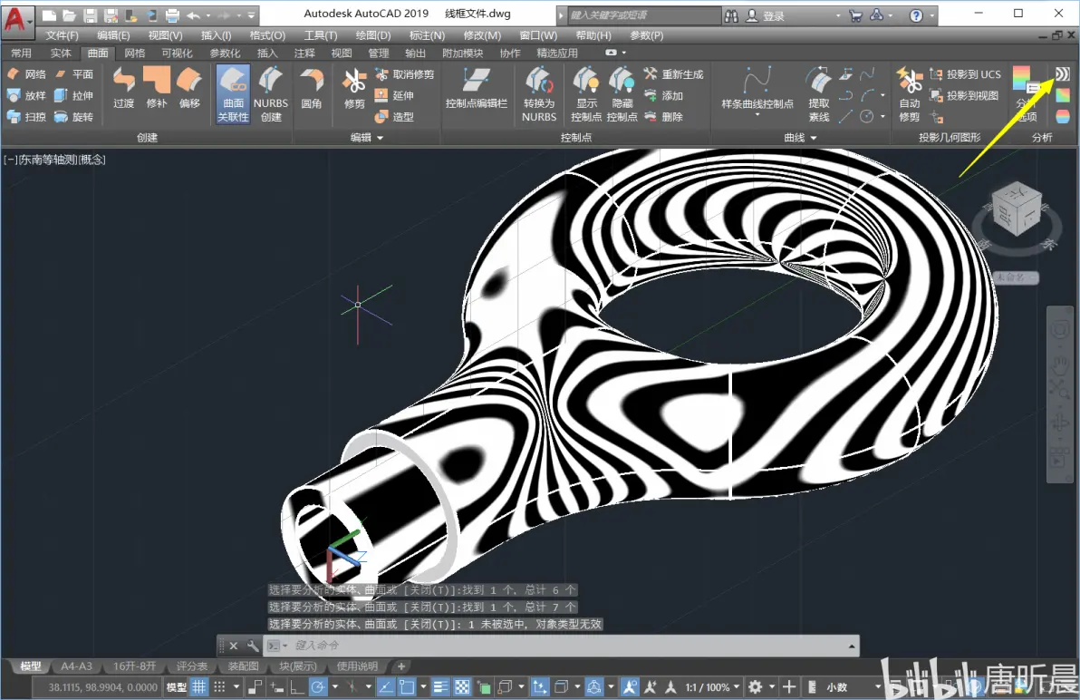Select the 网络 network surface tool
The width and height of the screenshot is (1080, 700).
click(26, 74)
